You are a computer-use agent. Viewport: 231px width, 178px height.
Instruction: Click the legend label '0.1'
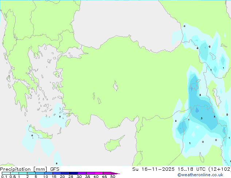4,177
